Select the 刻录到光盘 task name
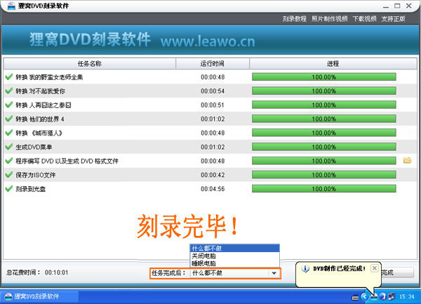421x304 pixels. point(30,189)
